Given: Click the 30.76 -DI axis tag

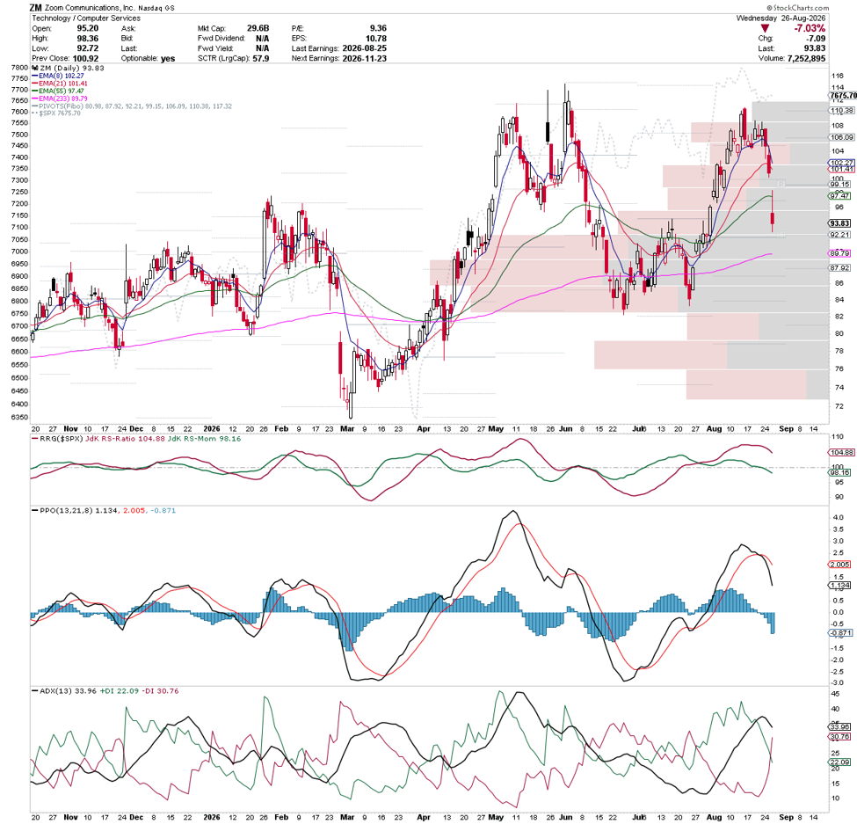Looking at the screenshot, I should pos(840,737).
